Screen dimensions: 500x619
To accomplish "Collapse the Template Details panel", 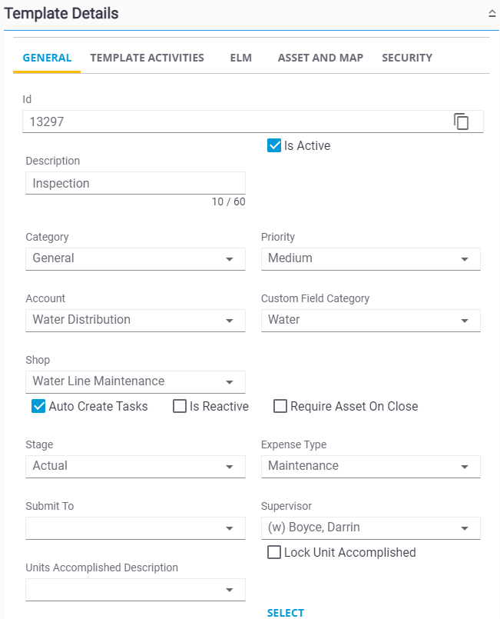I will (x=492, y=12).
